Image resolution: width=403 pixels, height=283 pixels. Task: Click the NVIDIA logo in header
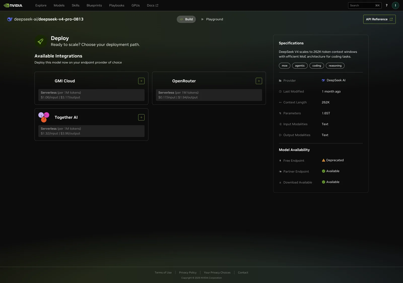click(x=13, y=5)
